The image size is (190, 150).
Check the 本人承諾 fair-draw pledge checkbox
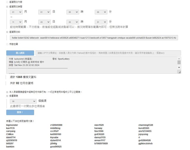coord(7,92)
